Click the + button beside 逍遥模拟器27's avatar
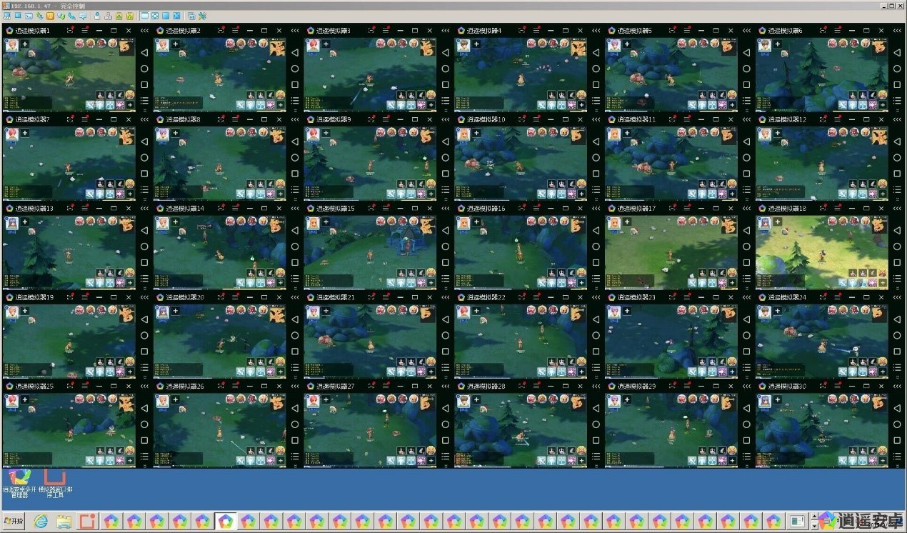 pyautogui.click(x=326, y=399)
